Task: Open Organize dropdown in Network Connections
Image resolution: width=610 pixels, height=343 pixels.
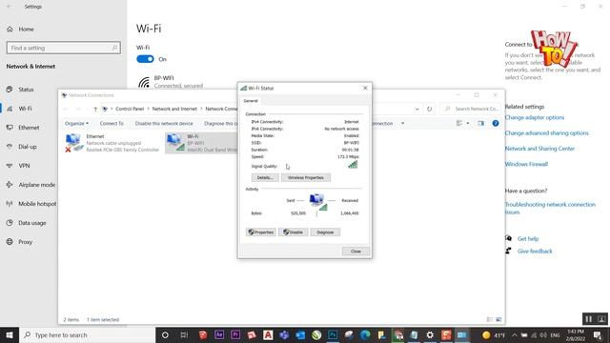Action: click(x=76, y=123)
